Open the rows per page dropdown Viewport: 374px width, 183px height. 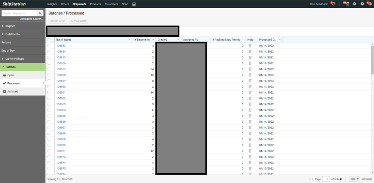[x=353, y=179]
